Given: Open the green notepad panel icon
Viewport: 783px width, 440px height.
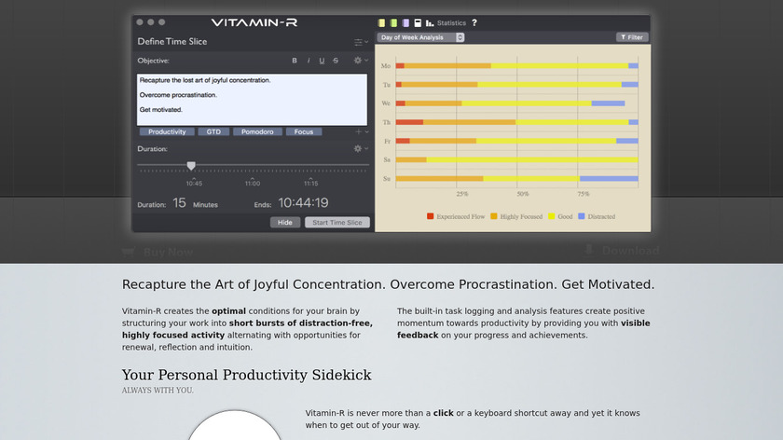Looking at the screenshot, I should click(393, 23).
